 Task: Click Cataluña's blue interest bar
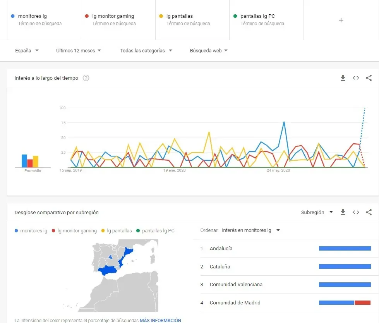coord(345,266)
